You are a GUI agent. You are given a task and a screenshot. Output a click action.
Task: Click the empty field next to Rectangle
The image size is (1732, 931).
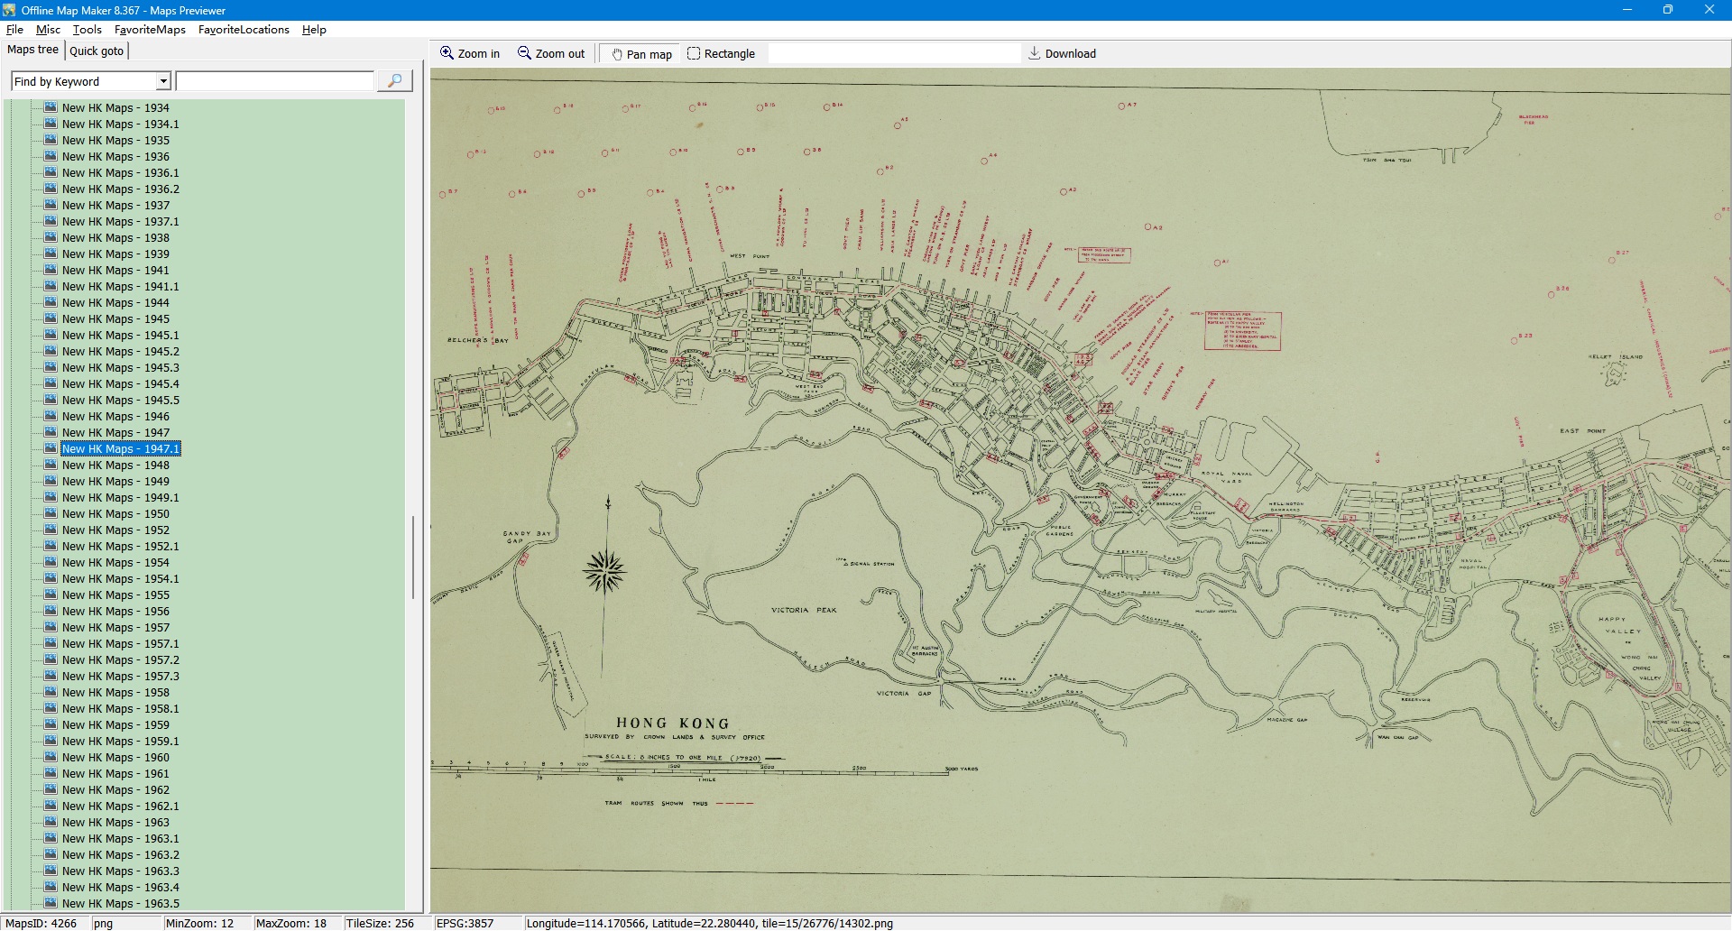tap(893, 53)
